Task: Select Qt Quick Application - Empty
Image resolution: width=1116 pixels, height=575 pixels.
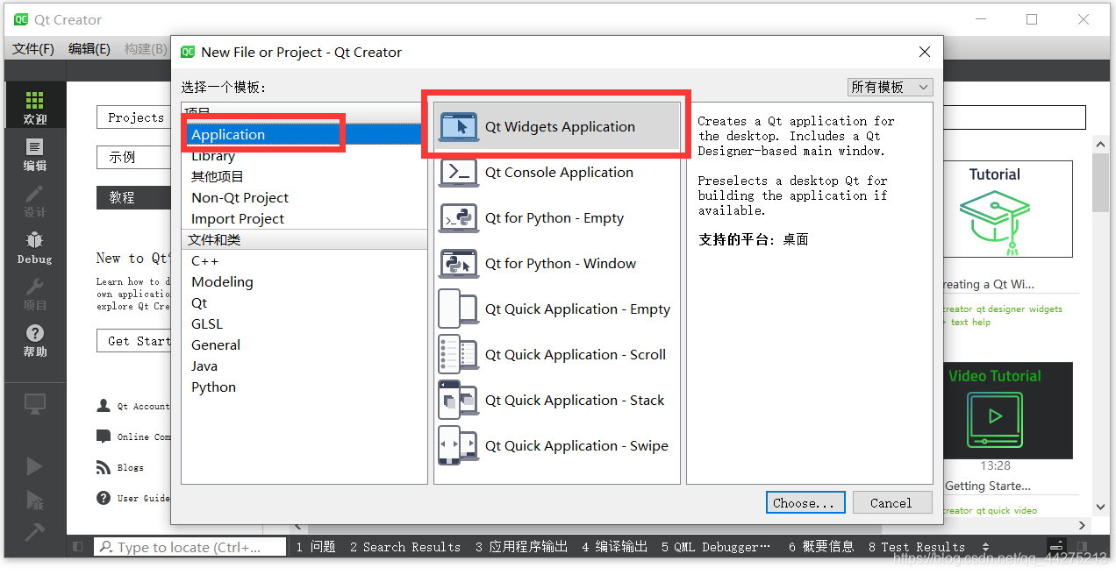Action: click(x=557, y=309)
